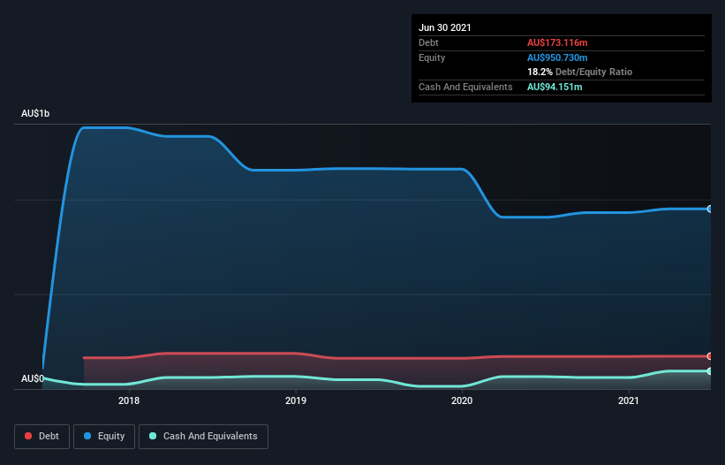Click the 2020 x-axis label
The image size is (725, 465).
[x=462, y=400]
